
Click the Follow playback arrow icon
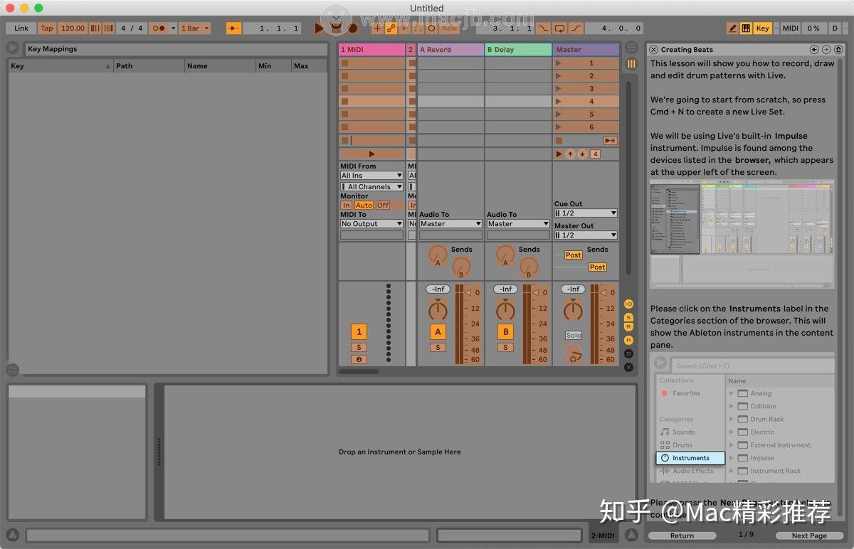[234, 28]
